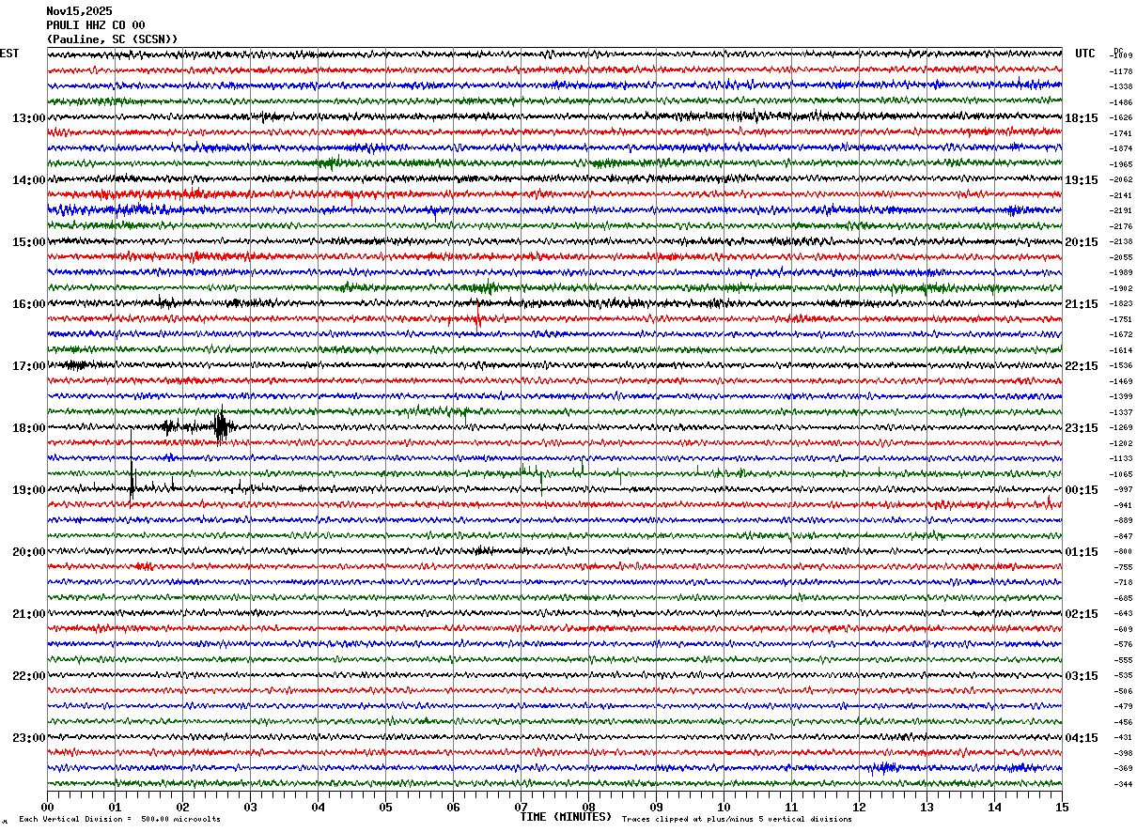Click minute tick label 00 on the axis

(x=47, y=807)
